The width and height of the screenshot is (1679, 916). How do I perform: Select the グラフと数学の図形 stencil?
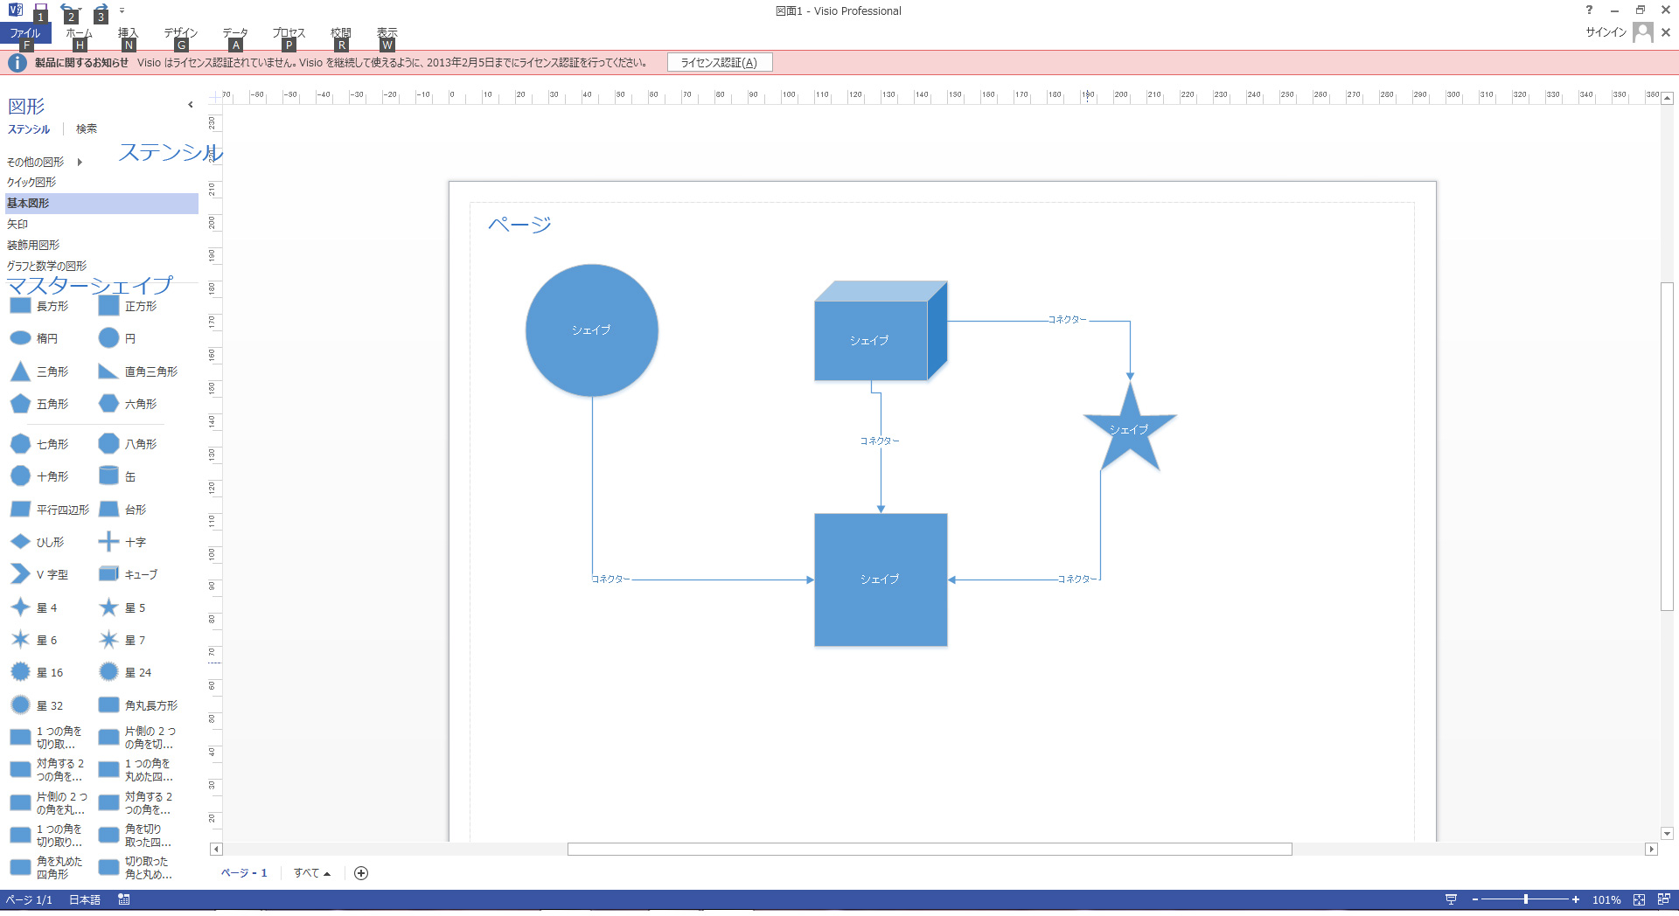point(101,266)
